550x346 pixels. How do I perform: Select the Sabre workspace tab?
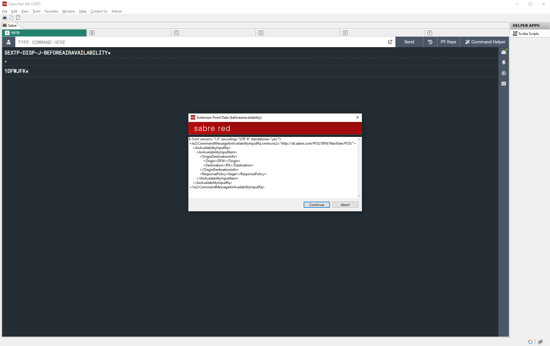(x=10, y=25)
